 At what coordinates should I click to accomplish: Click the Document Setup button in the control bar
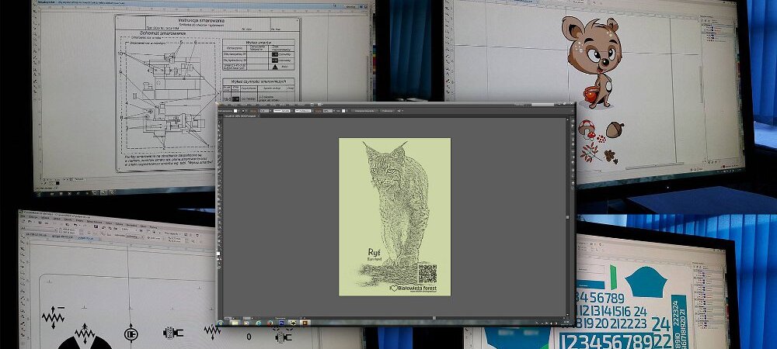point(361,111)
